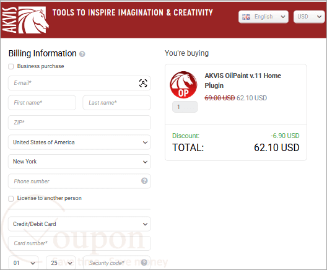Click the First name input field
The width and height of the screenshot is (327, 270).
pos(42,103)
